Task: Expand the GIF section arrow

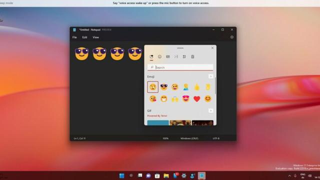Action: (210, 110)
